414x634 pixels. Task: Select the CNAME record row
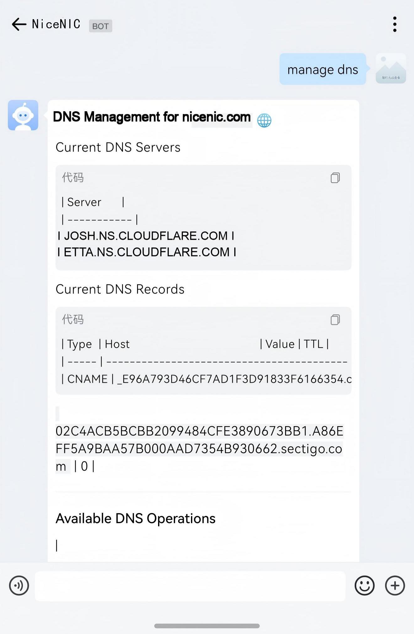(x=206, y=379)
